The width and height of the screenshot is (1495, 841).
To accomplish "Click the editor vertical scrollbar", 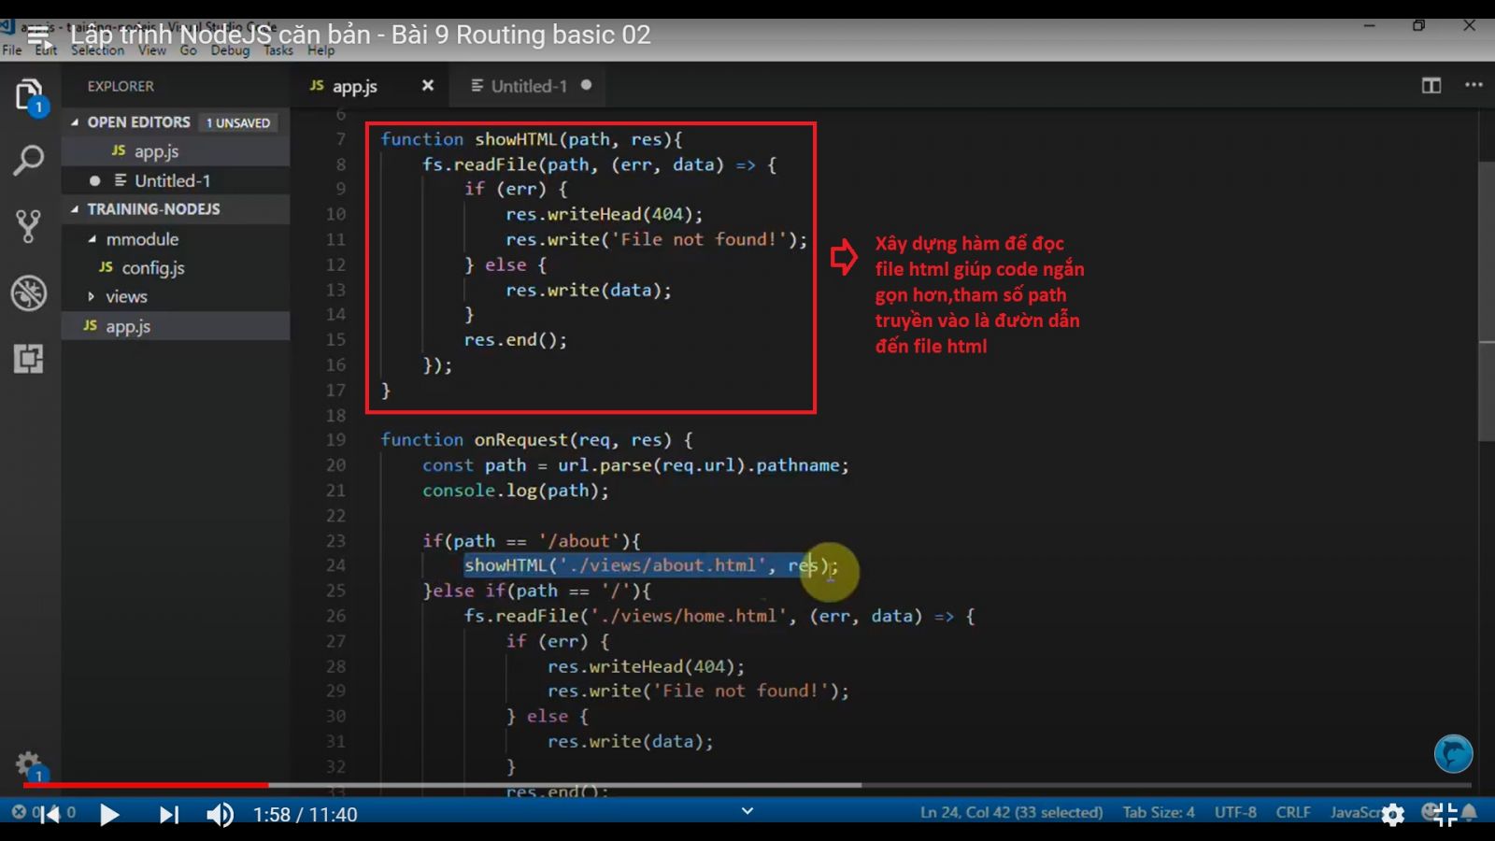I will [1487, 301].
